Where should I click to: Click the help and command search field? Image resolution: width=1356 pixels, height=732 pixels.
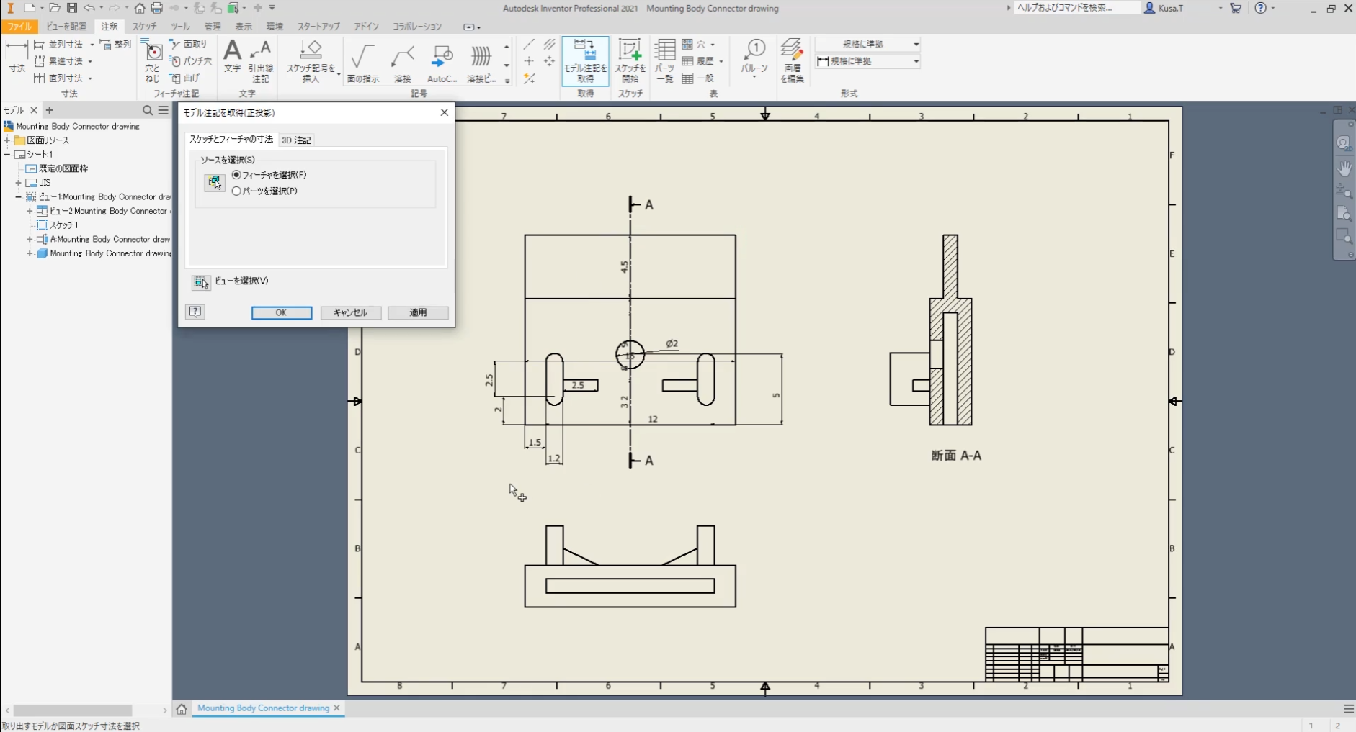(1076, 8)
